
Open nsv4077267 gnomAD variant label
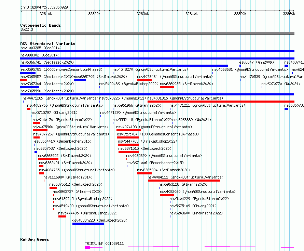click(71, 134)
